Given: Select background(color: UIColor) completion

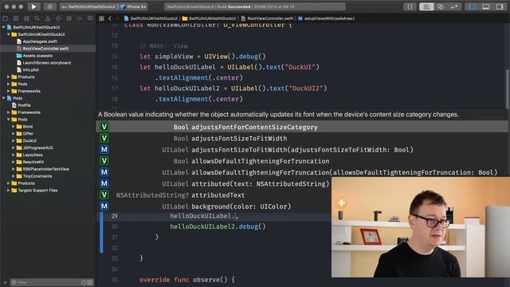Looking at the screenshot, I should 214,206.
